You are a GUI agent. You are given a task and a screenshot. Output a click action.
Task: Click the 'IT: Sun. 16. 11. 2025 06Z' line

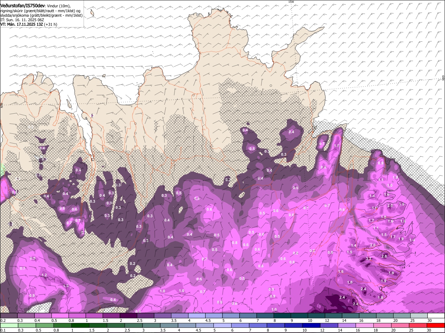click(22, 20)
